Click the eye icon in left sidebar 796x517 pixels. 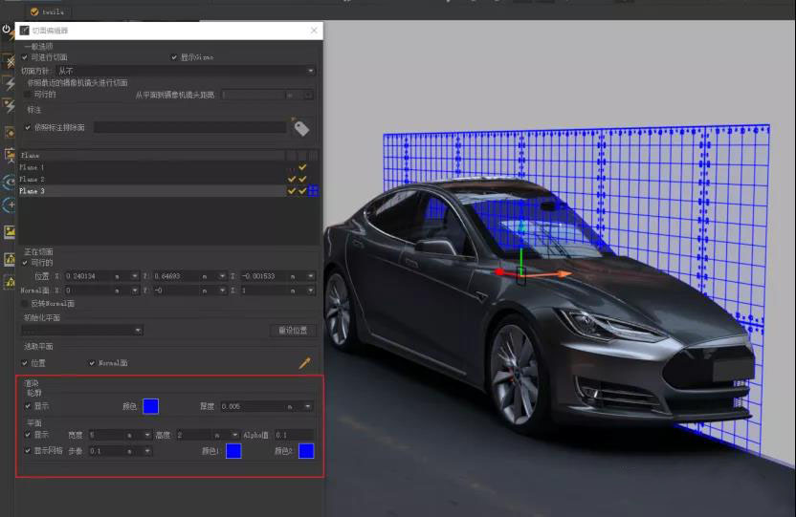(9, 181)
